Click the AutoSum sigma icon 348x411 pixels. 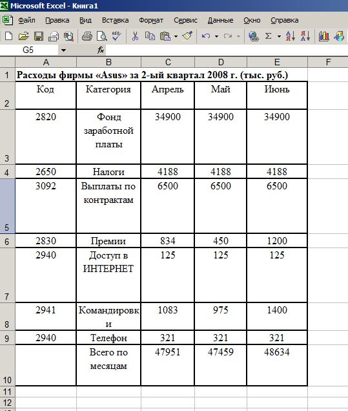pyautogui.click(x=268, y=36)
